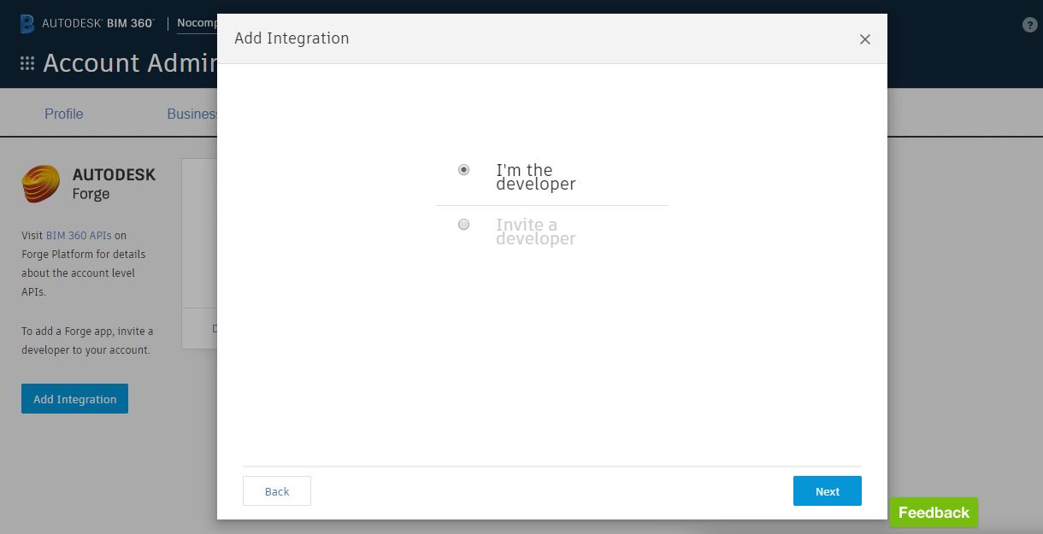Click the "I'm the developer" option label

click(x=536, y=177)
